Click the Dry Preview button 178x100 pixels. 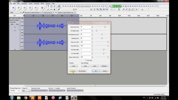point(82,71)
